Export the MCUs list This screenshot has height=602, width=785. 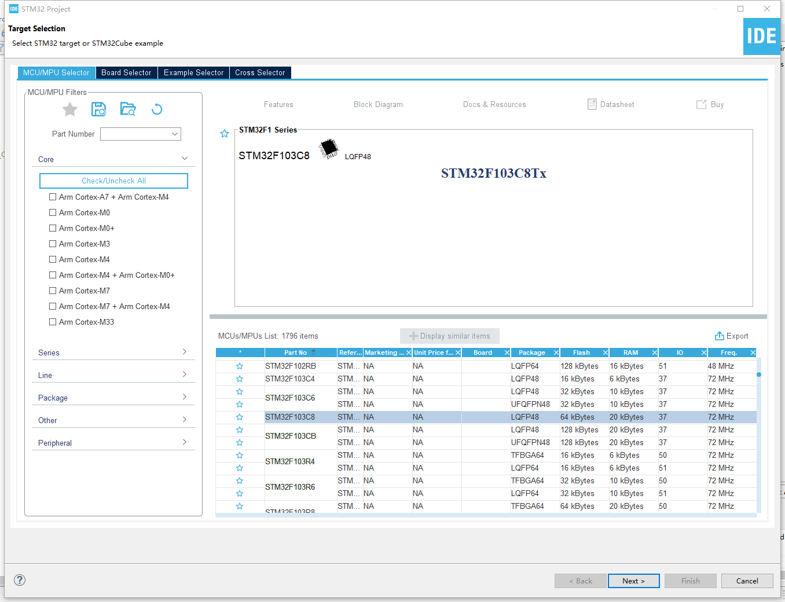coord(731,336)
